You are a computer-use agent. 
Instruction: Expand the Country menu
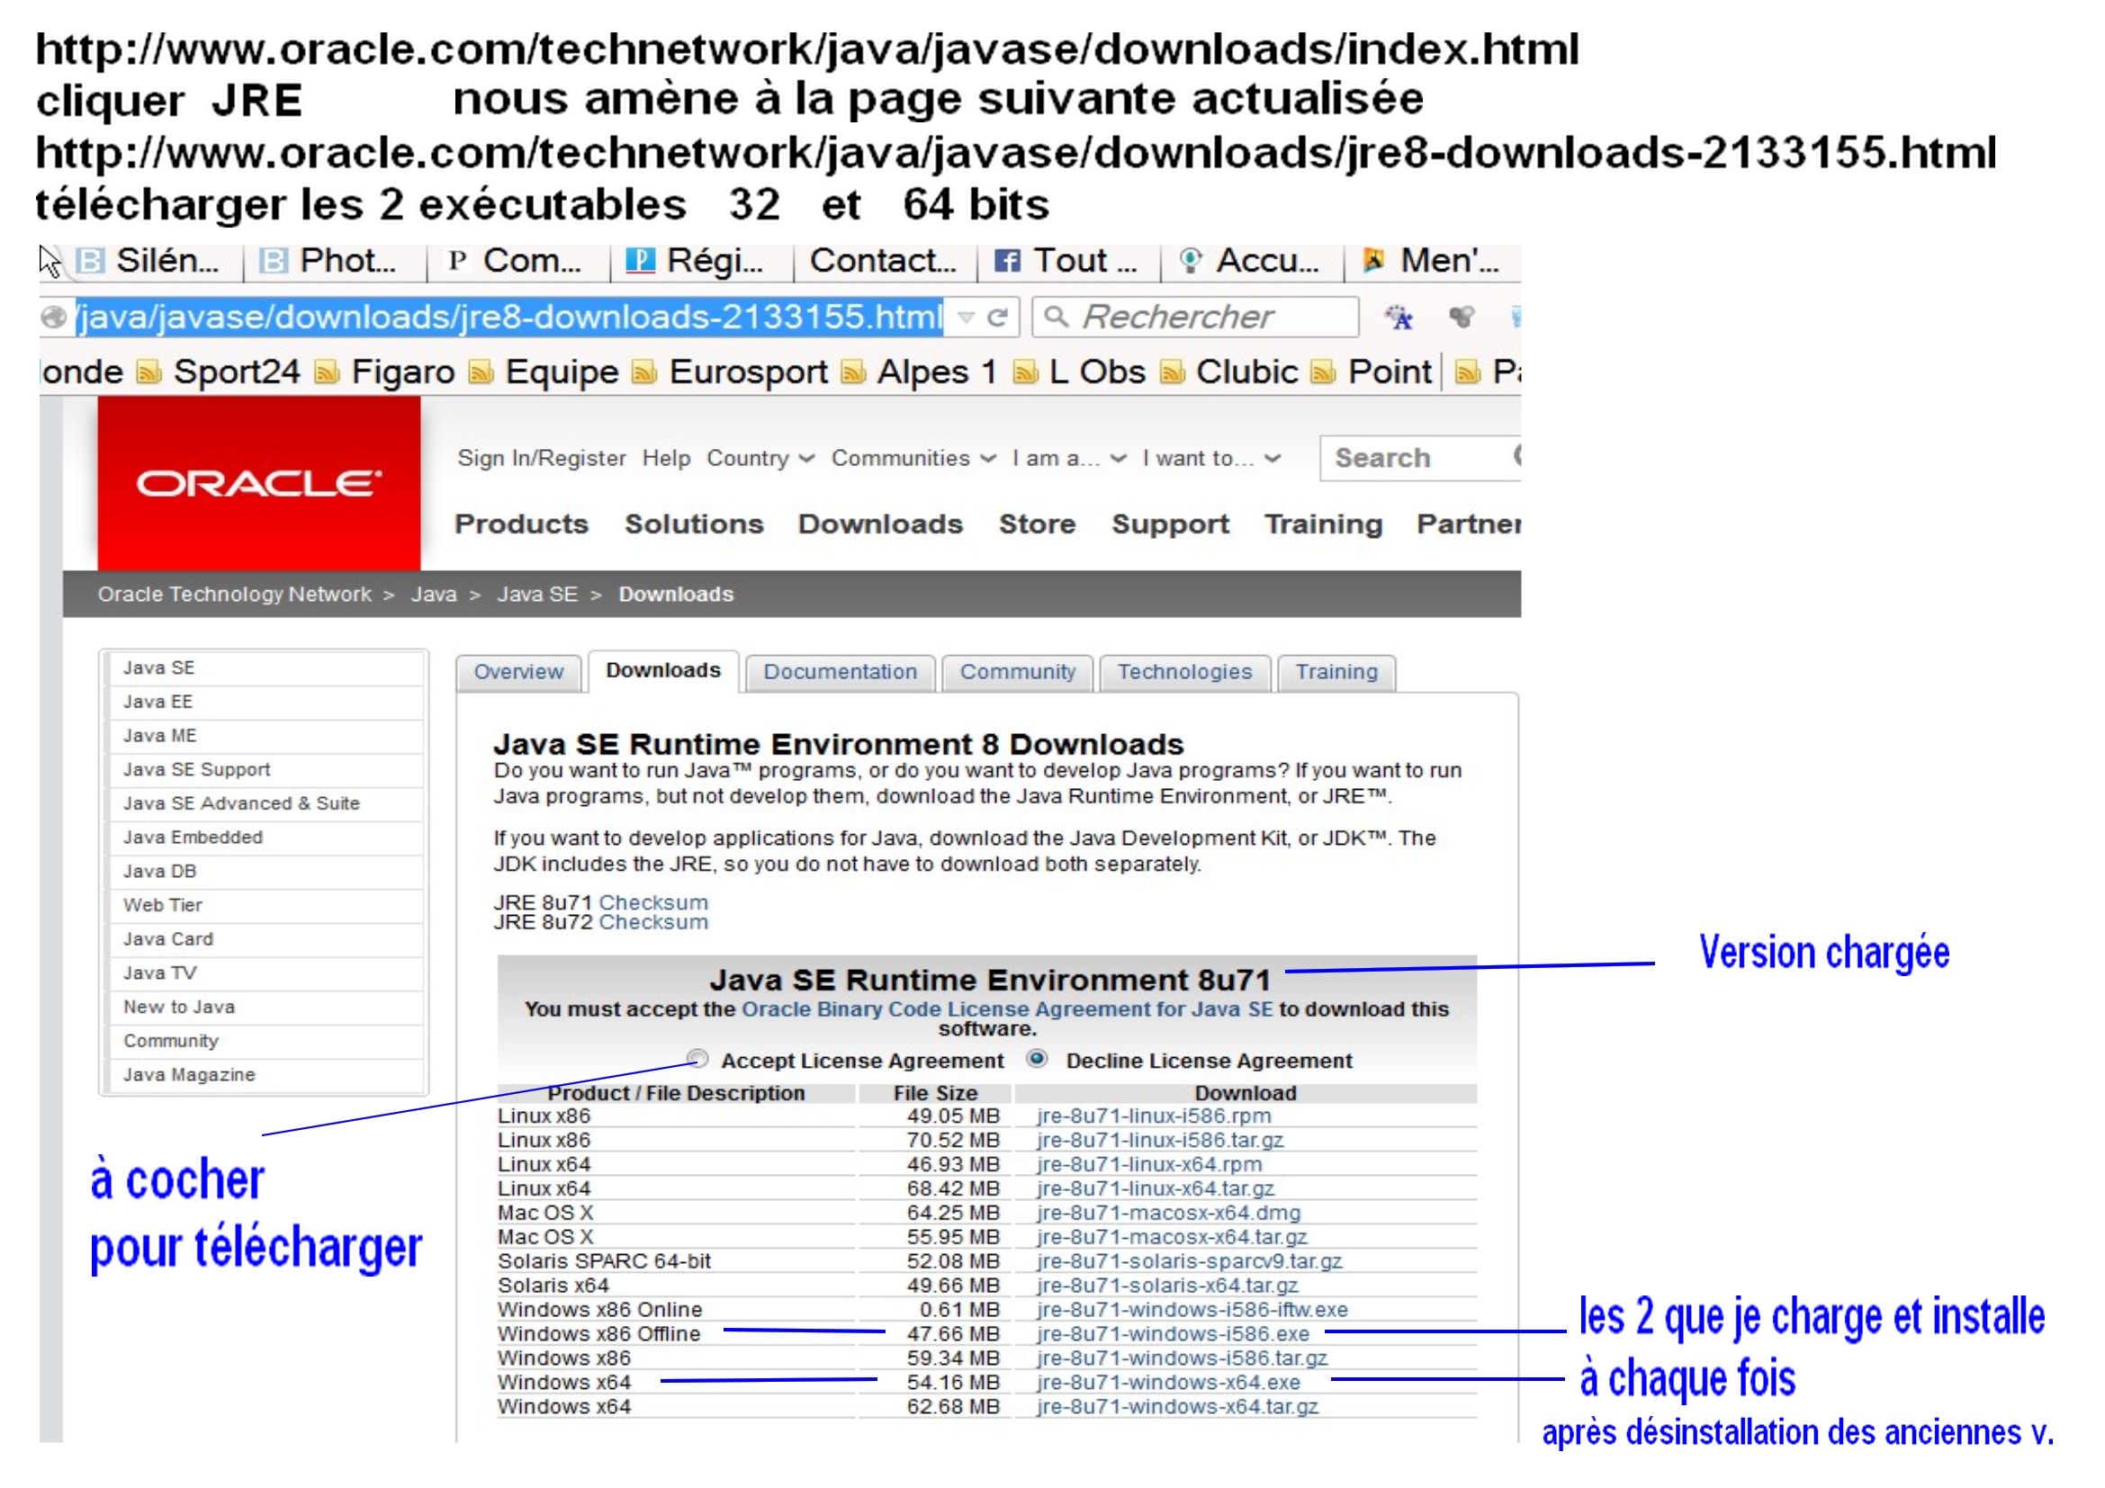(761, 458)
